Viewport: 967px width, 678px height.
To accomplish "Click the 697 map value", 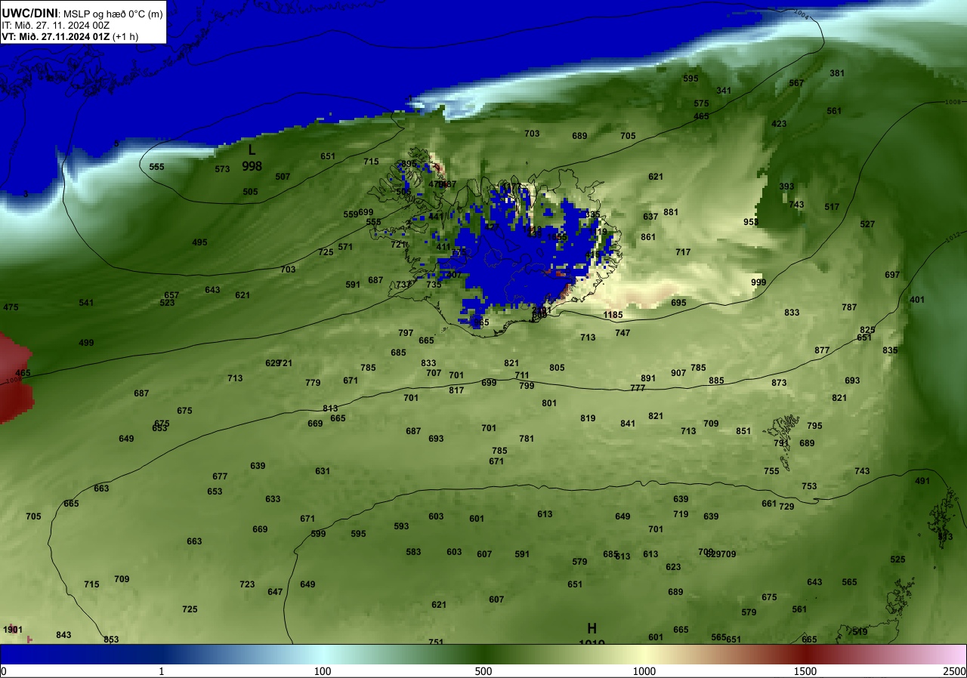I will pyautogui.click(x=892, y=275).
